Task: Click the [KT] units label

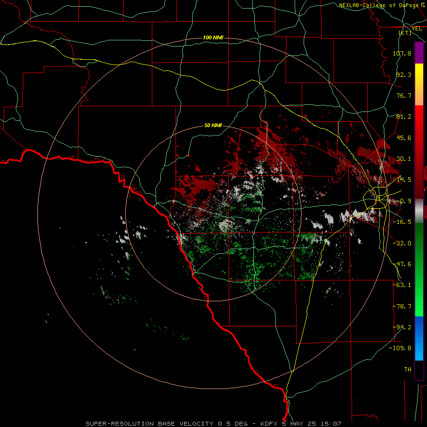Action: (405, 33)
